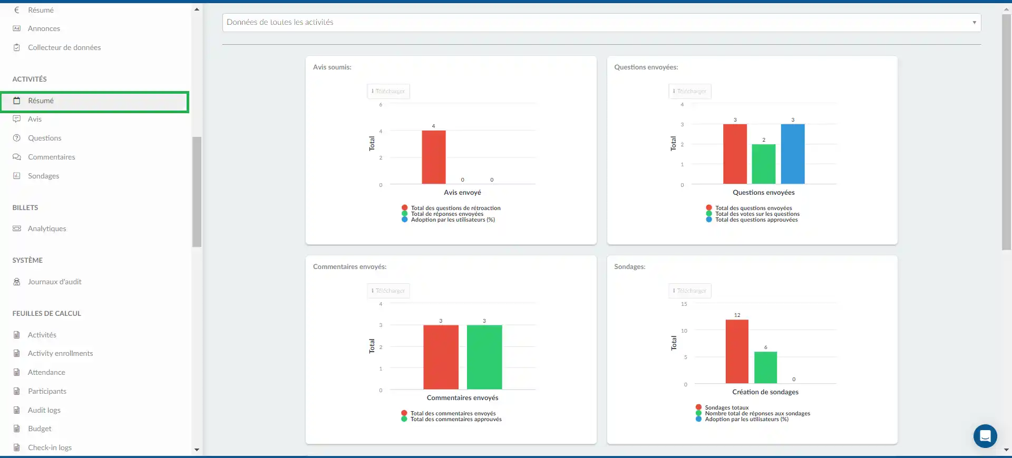Click the Questions help-circle icon

(17, 138)
